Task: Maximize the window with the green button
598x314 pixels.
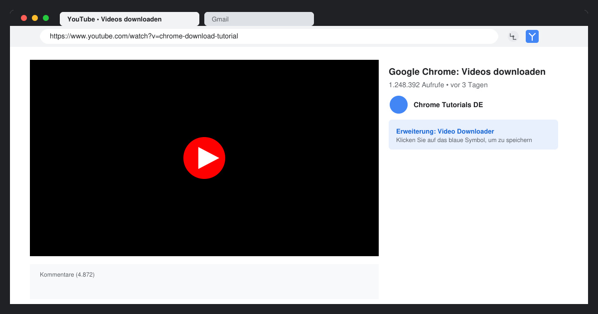Action: tap(46, 18)
